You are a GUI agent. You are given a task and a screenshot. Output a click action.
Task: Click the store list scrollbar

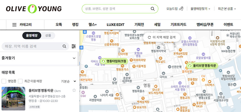[x=78, y=59]
